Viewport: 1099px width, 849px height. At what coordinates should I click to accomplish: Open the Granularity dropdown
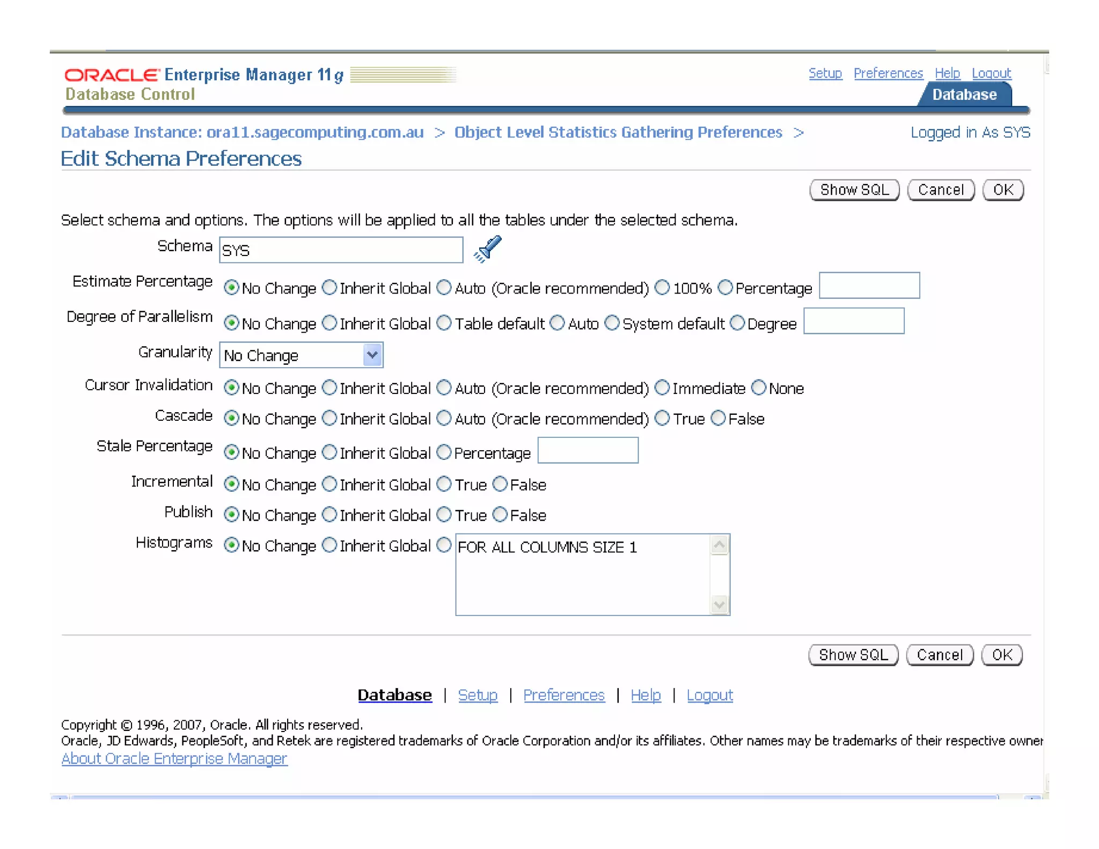click(301, 355)
